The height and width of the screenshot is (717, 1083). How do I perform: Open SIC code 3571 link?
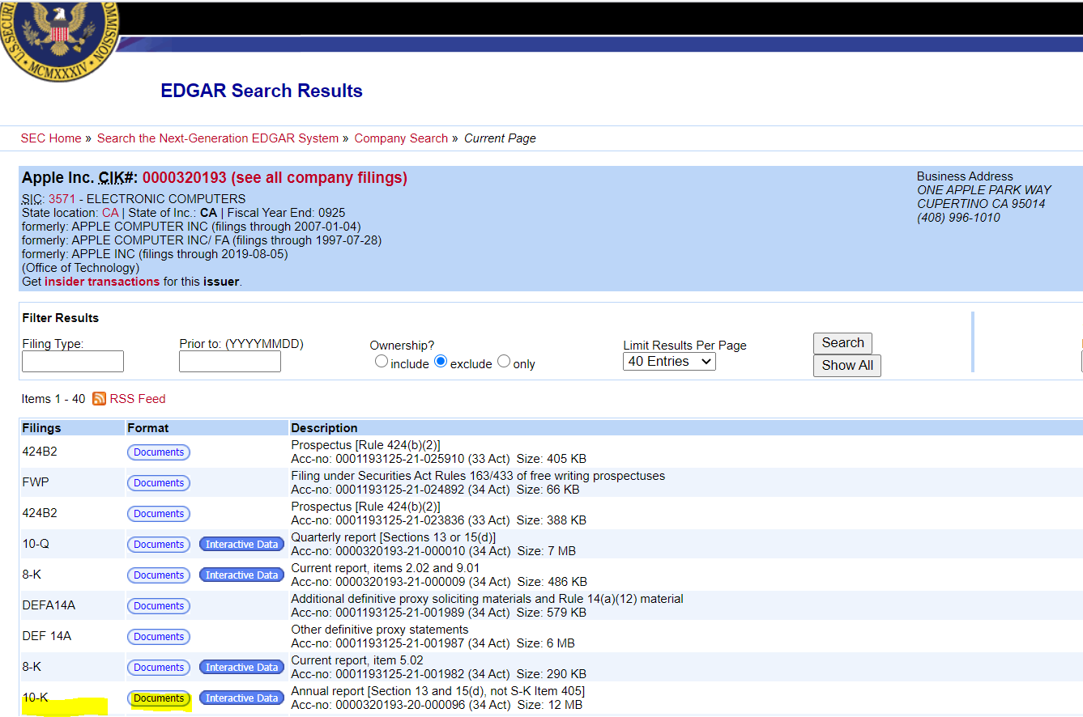62,199
